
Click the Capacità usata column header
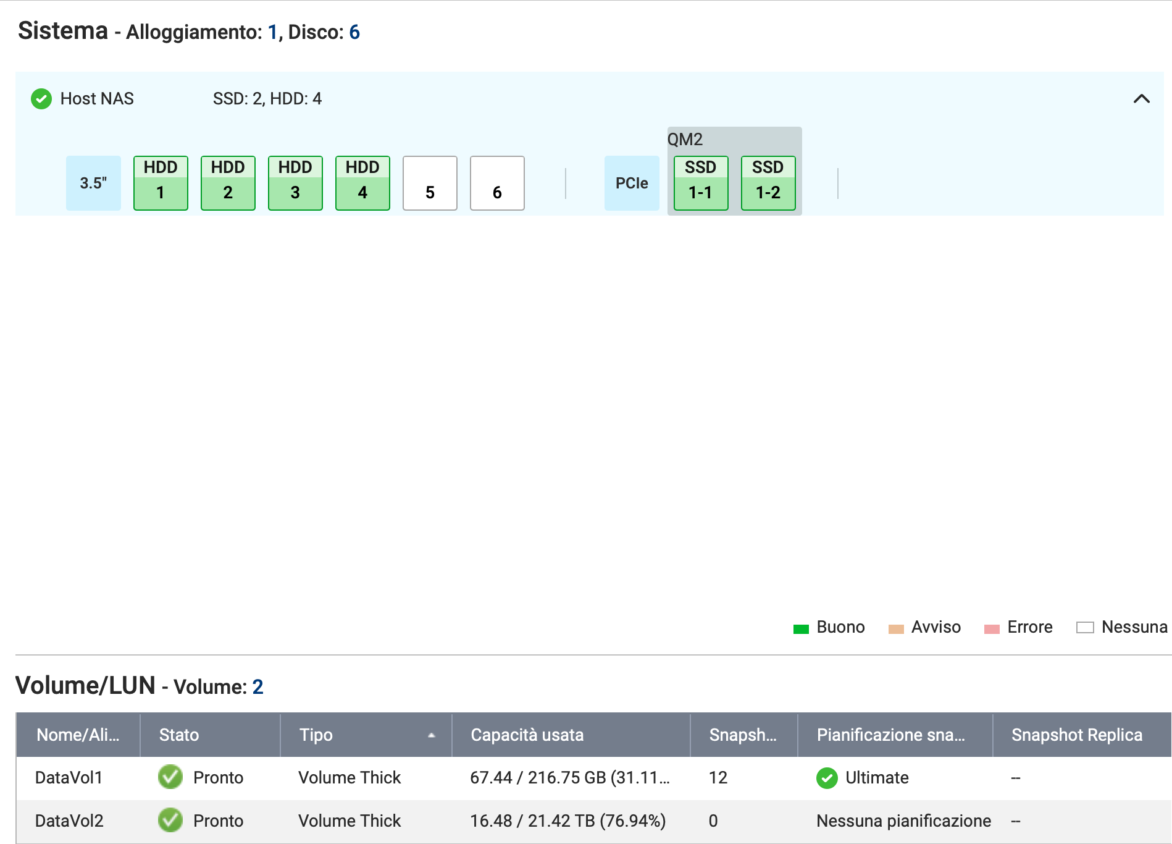tap(527, 735)
